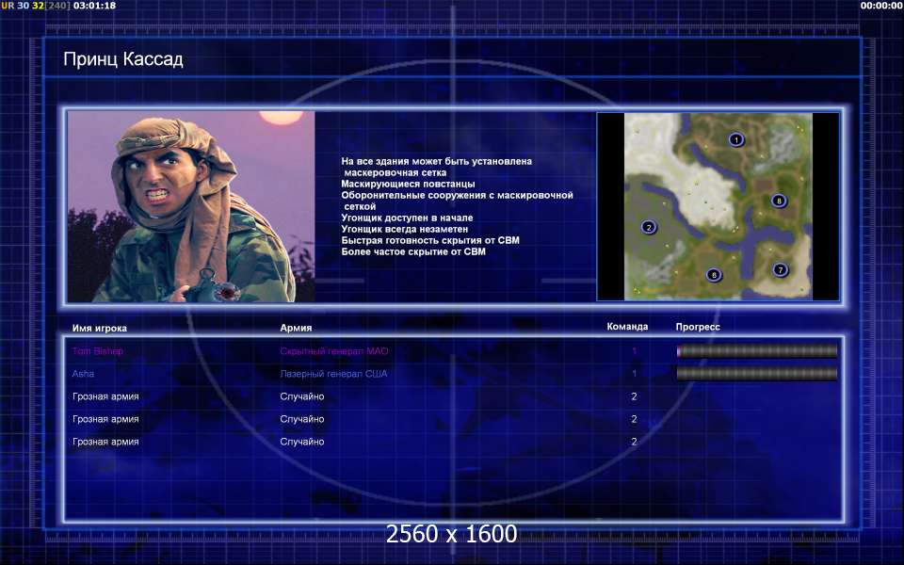This screenshot has height=565, width=904.
Task: Click the 'Армия' column header
Action: coord(296,328)
